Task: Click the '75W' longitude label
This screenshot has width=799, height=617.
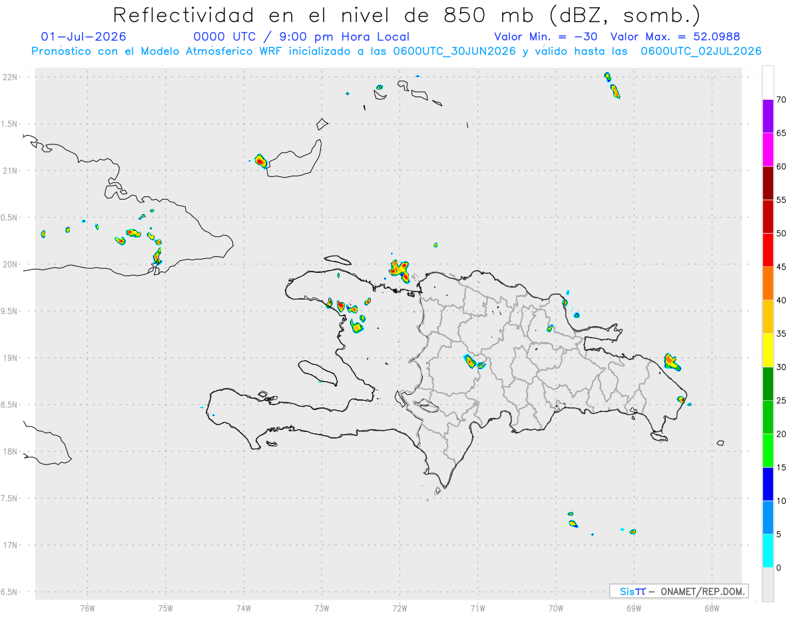Action: click(x=165, y=608)
